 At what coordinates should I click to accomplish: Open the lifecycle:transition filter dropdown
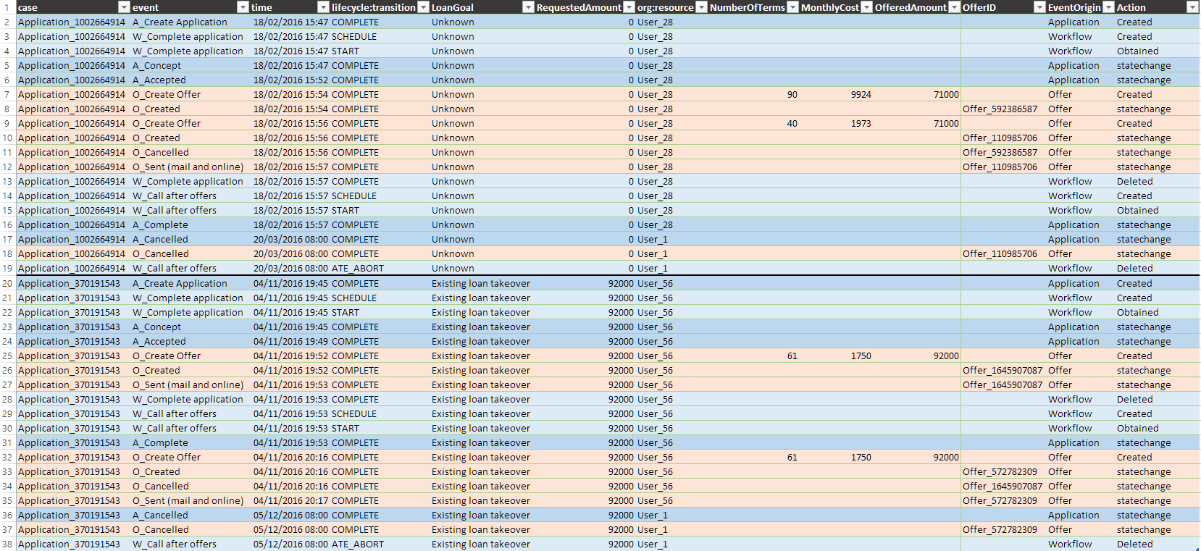(x=423, y=7)
